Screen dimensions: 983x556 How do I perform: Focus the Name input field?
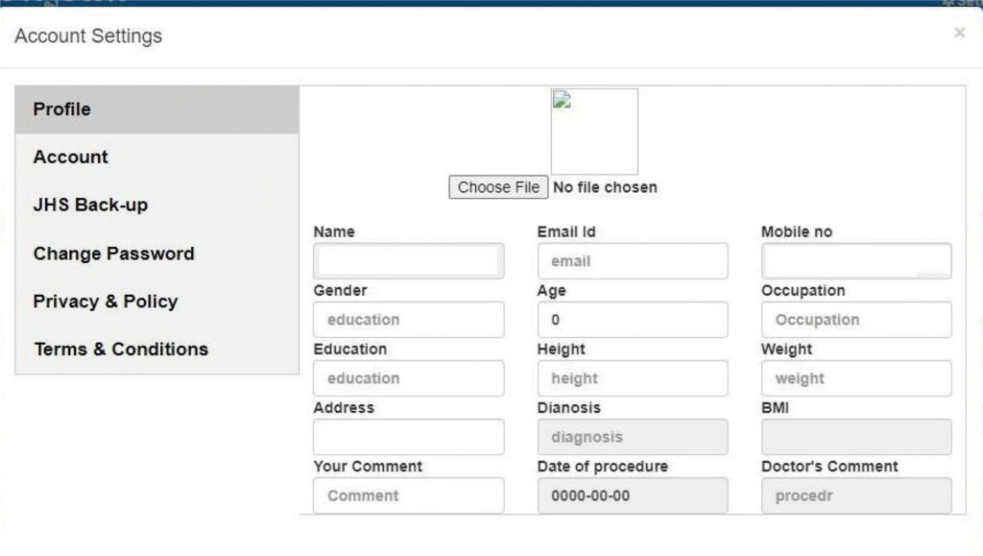(409, 261)
